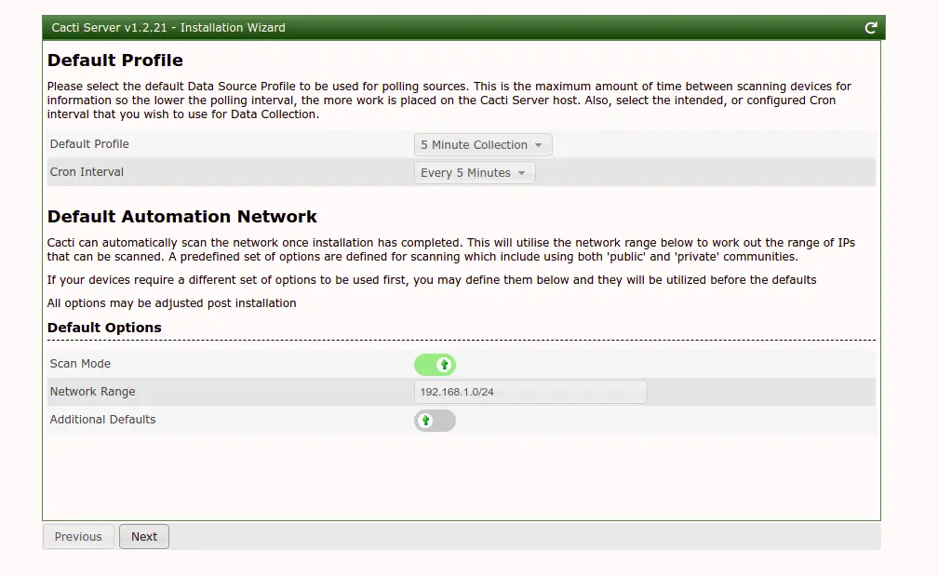
Task: Click the Network Range row label
Action: pyautogui.click(x=93, y=392)
